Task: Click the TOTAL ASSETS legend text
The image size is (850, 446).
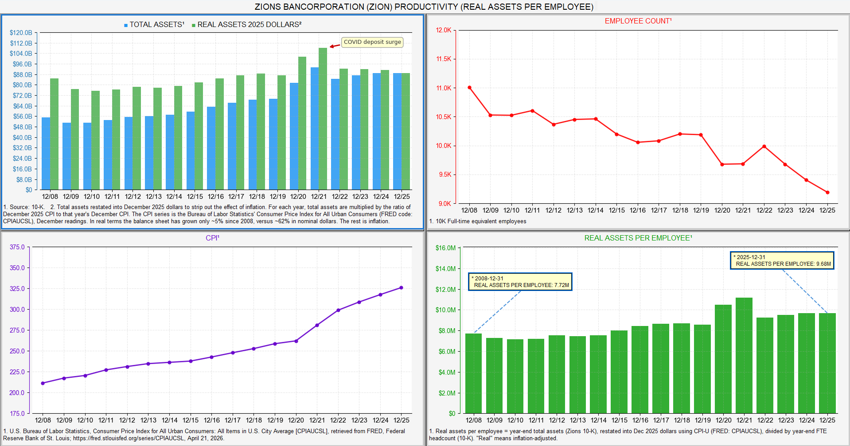Action: [x=157, y=24]
